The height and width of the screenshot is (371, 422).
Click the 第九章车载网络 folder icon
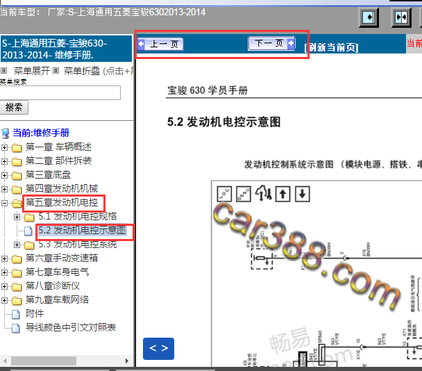click(x=17, y=301)
